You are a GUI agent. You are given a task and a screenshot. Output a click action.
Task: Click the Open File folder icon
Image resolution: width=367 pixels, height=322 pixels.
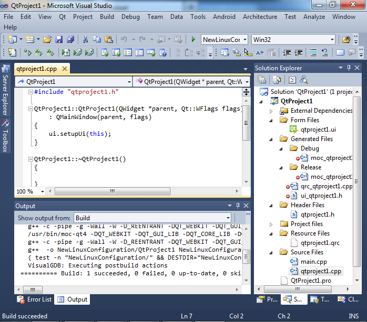pyautogui.click(x=47, y=39)
